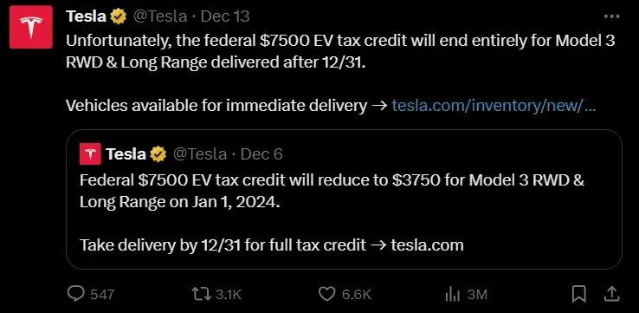Click Tesla's red logo profile avatar

click(x=31, y=27)
